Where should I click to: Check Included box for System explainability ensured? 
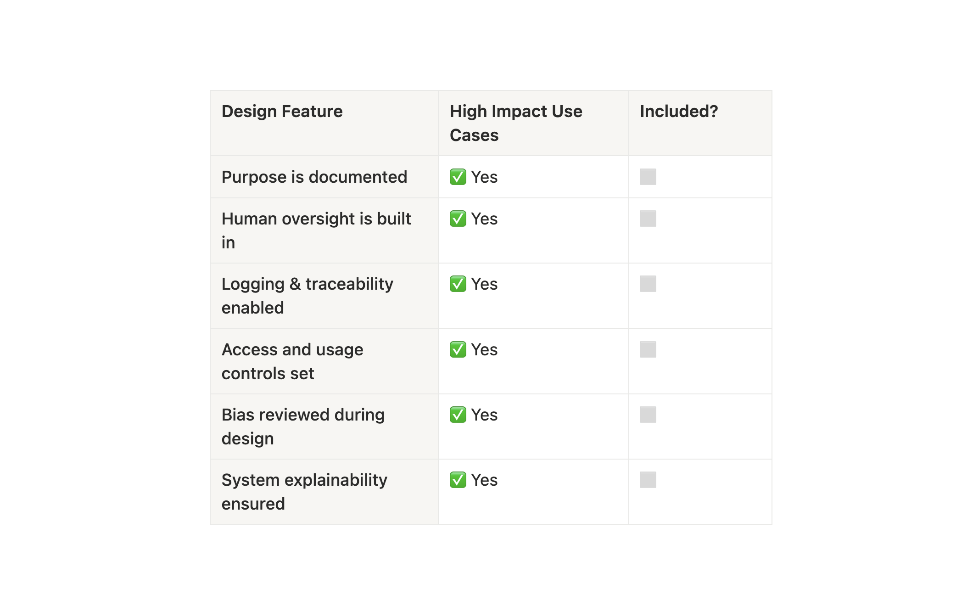tap(648, 480)
